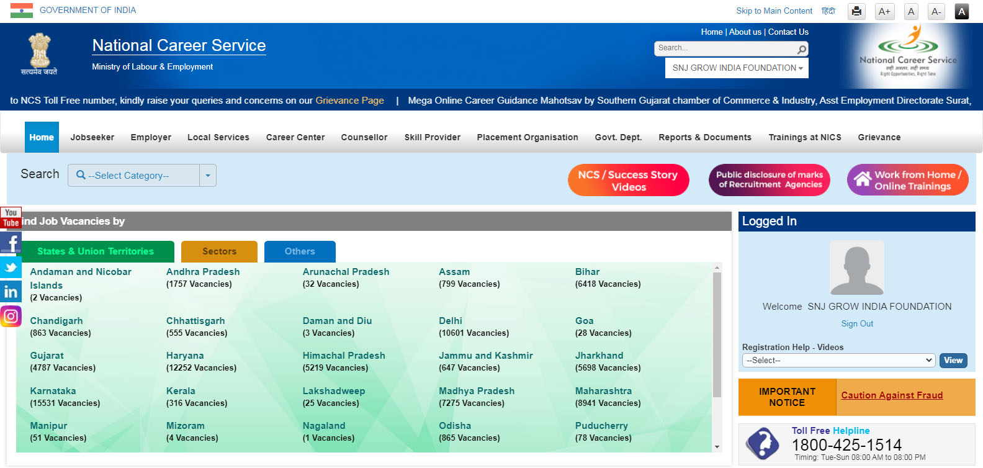Open the Facebook social sidebar icon
Image resolution: width=983 pixels, height=468 pixels.
click(x=11, y=243)
